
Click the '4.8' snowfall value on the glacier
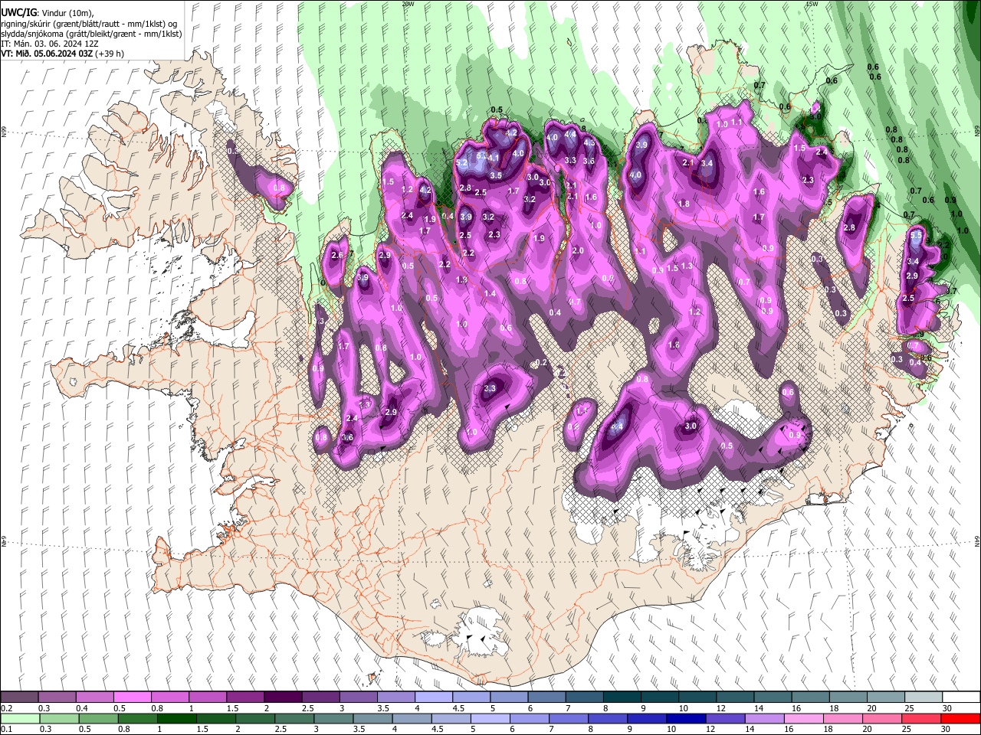click(x=617, y=426)
